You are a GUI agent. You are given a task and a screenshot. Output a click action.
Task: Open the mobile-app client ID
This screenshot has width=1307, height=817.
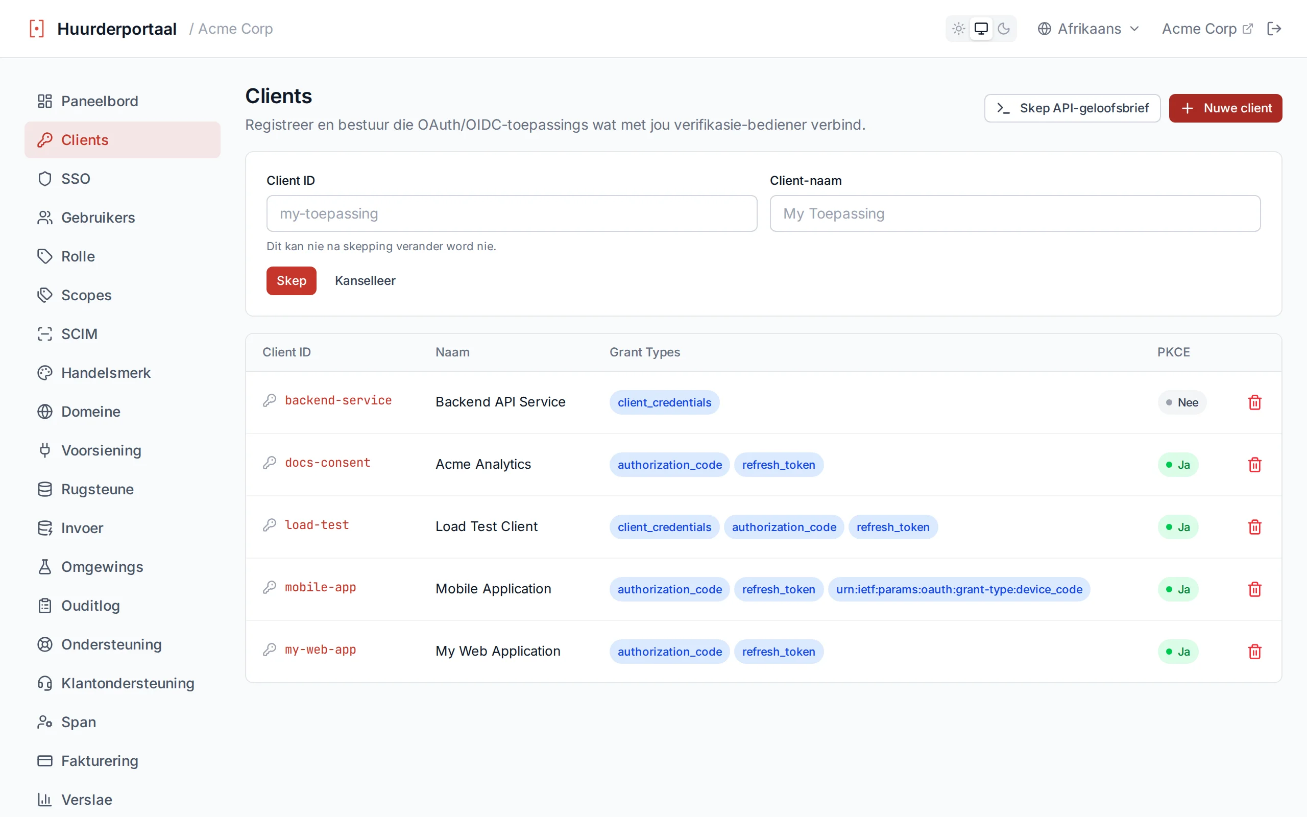(x=320, y=587)
